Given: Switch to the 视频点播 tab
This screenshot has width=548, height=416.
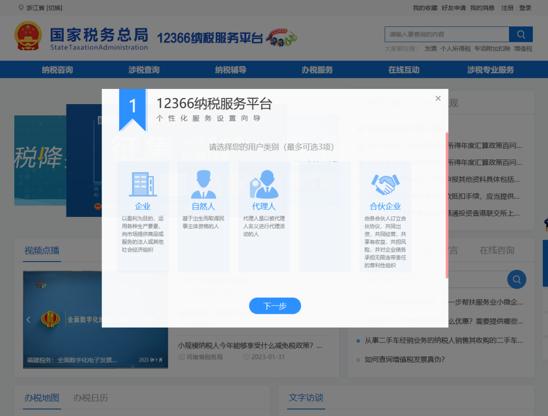Looking at the screenshot, I should coord(41,249).
